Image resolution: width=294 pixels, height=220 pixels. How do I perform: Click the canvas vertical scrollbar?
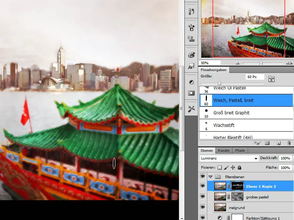point(182,109)
